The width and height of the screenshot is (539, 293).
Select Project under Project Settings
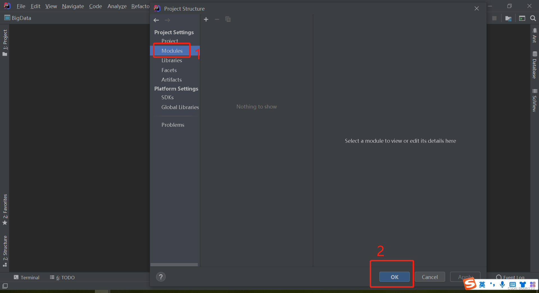(170, 41)
